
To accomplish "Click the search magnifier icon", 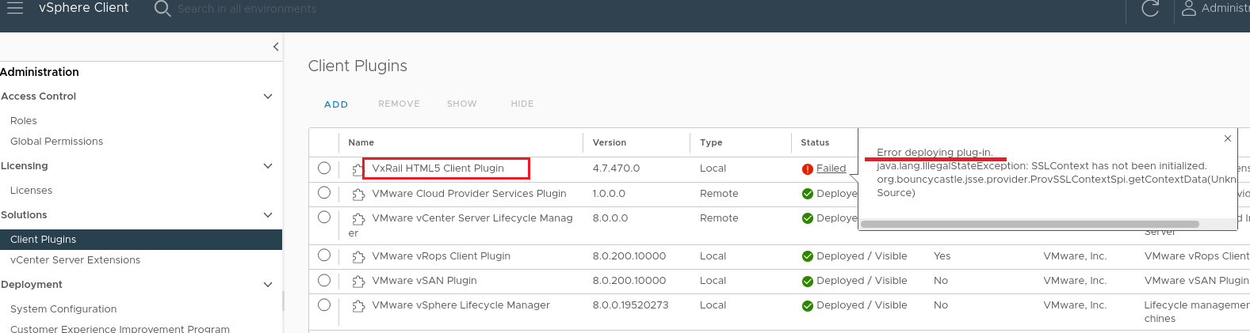I will pyautogui.click(x=162, y=9).
